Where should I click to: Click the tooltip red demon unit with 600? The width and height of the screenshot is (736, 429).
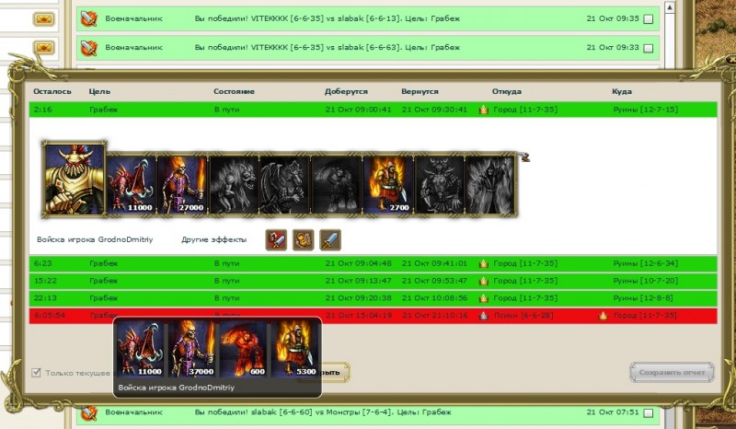243,349
